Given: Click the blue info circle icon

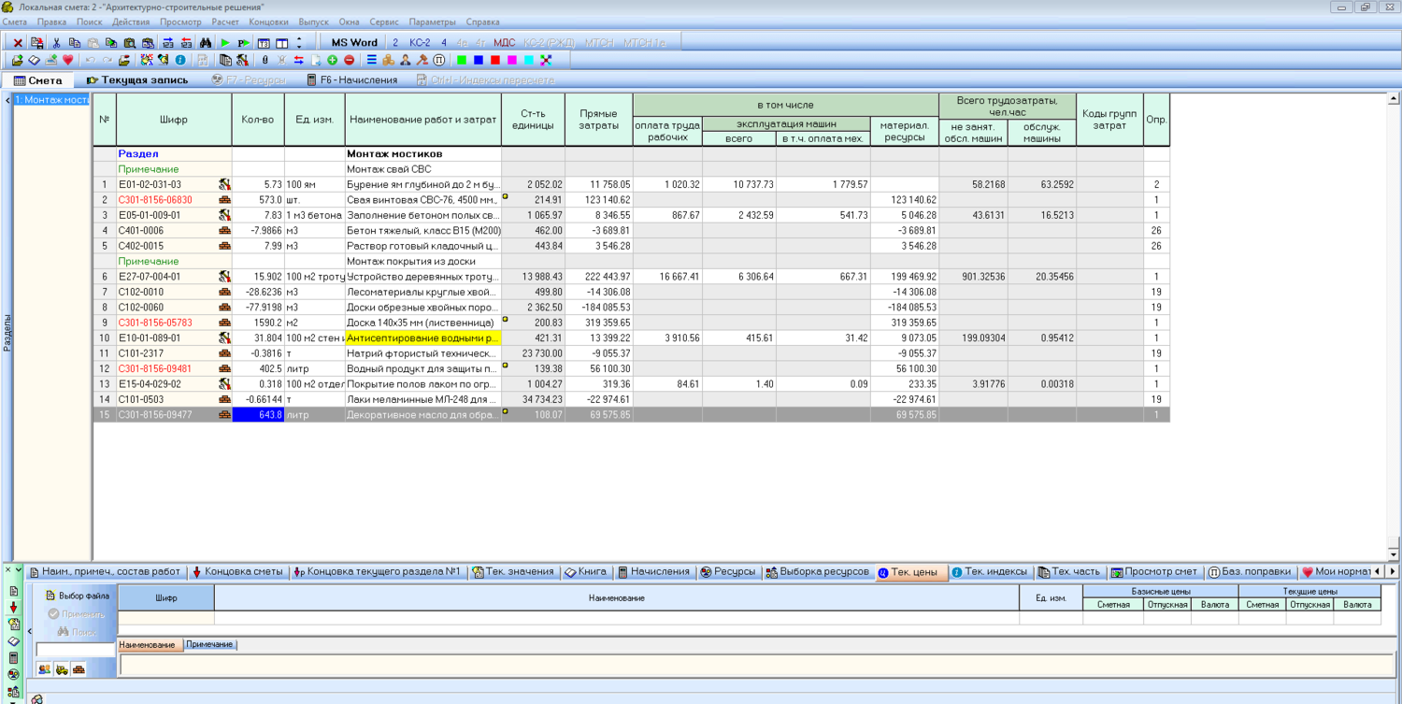Looking at the screenshot, I should click(179, 60).
